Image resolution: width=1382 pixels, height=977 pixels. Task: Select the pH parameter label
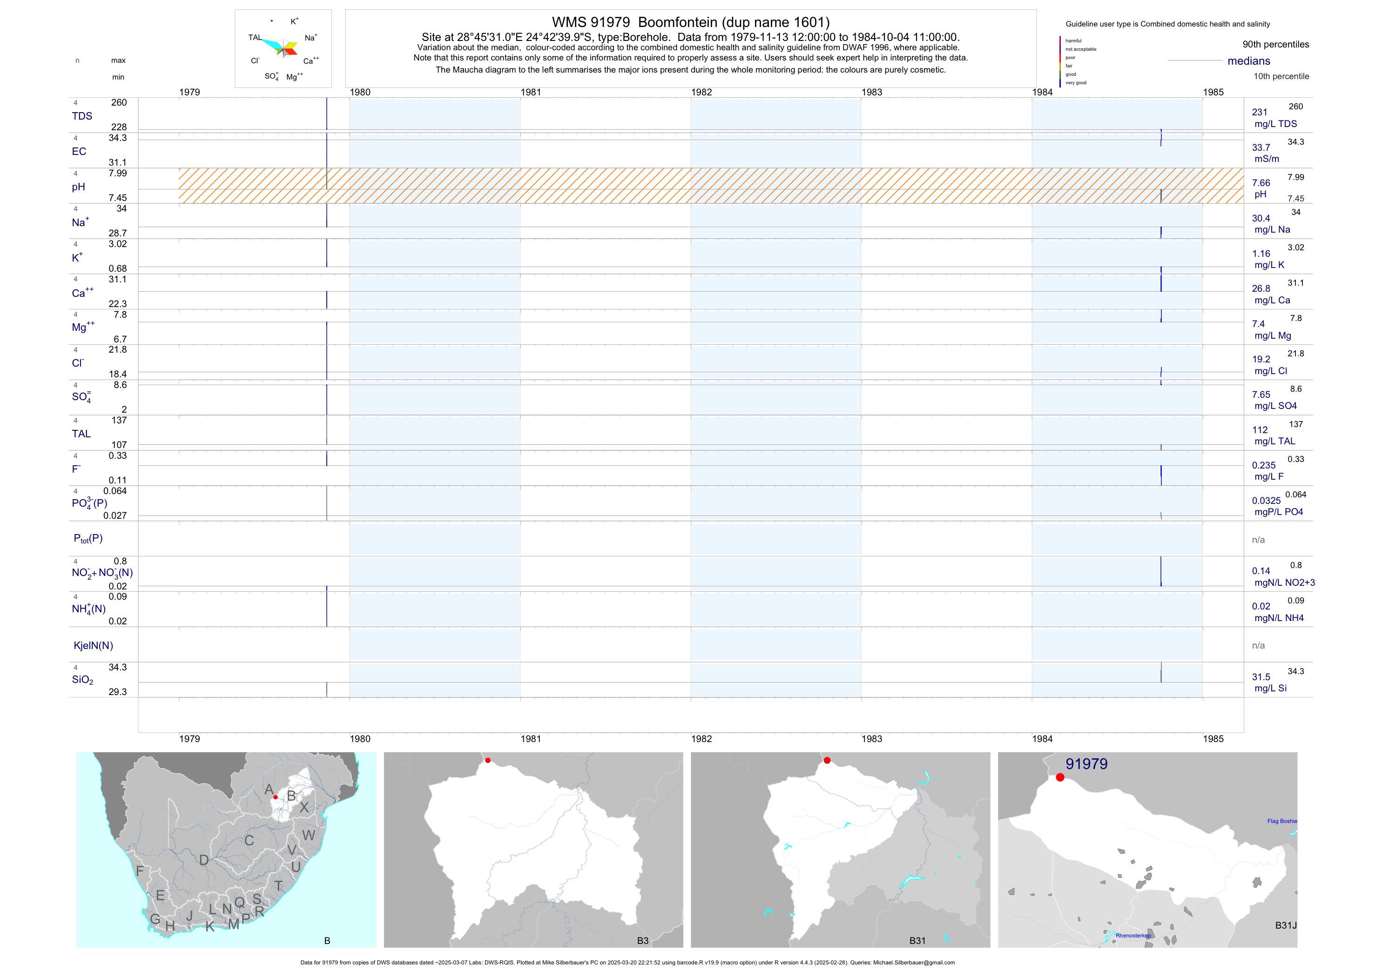(x=78, y=187)
